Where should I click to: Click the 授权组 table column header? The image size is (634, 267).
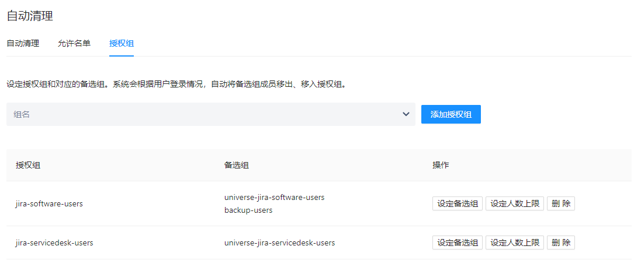28,165
